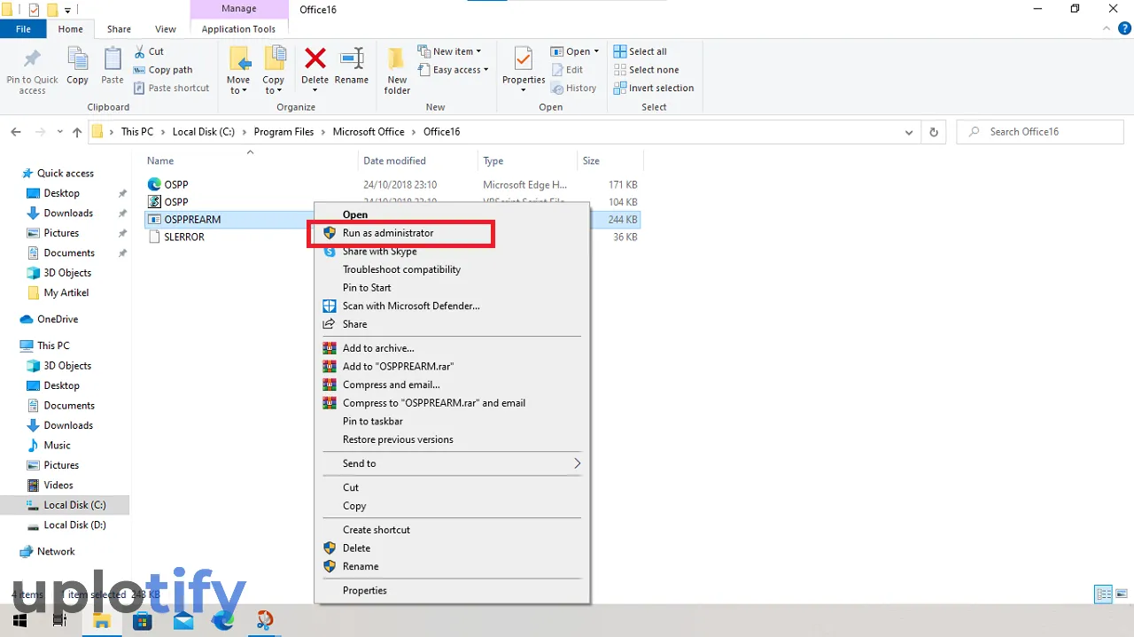The width and height of the screenshot is (1134, 637).
Task: Sort by Name column header
Action: (160, 161)
